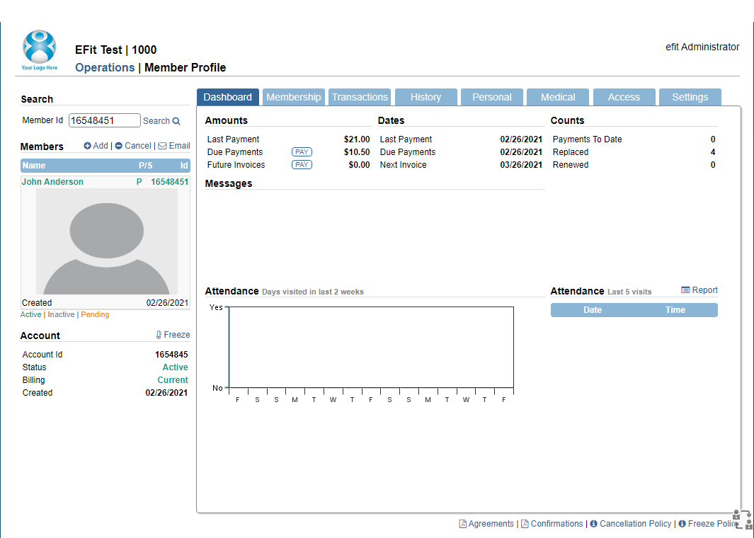Click member id 16548451 in list

169,182
